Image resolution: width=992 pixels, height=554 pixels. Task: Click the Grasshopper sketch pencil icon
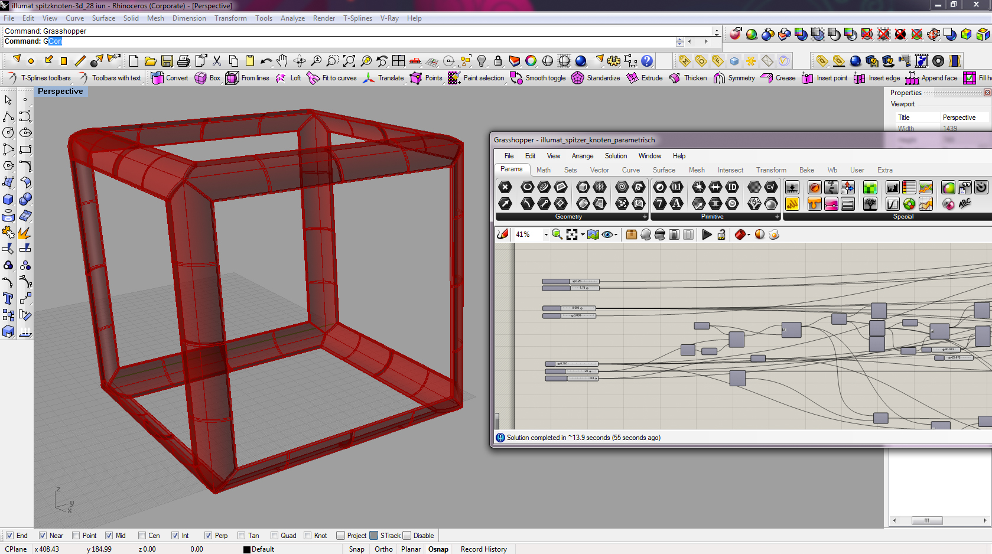(x=503, y=234)
